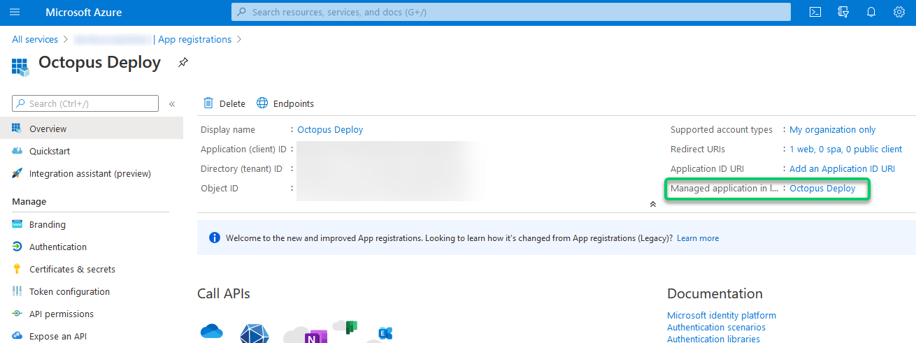This screenshot has width=916, height=343.
Task: Click the Overview sidebar icon
Action: point(17,129)
